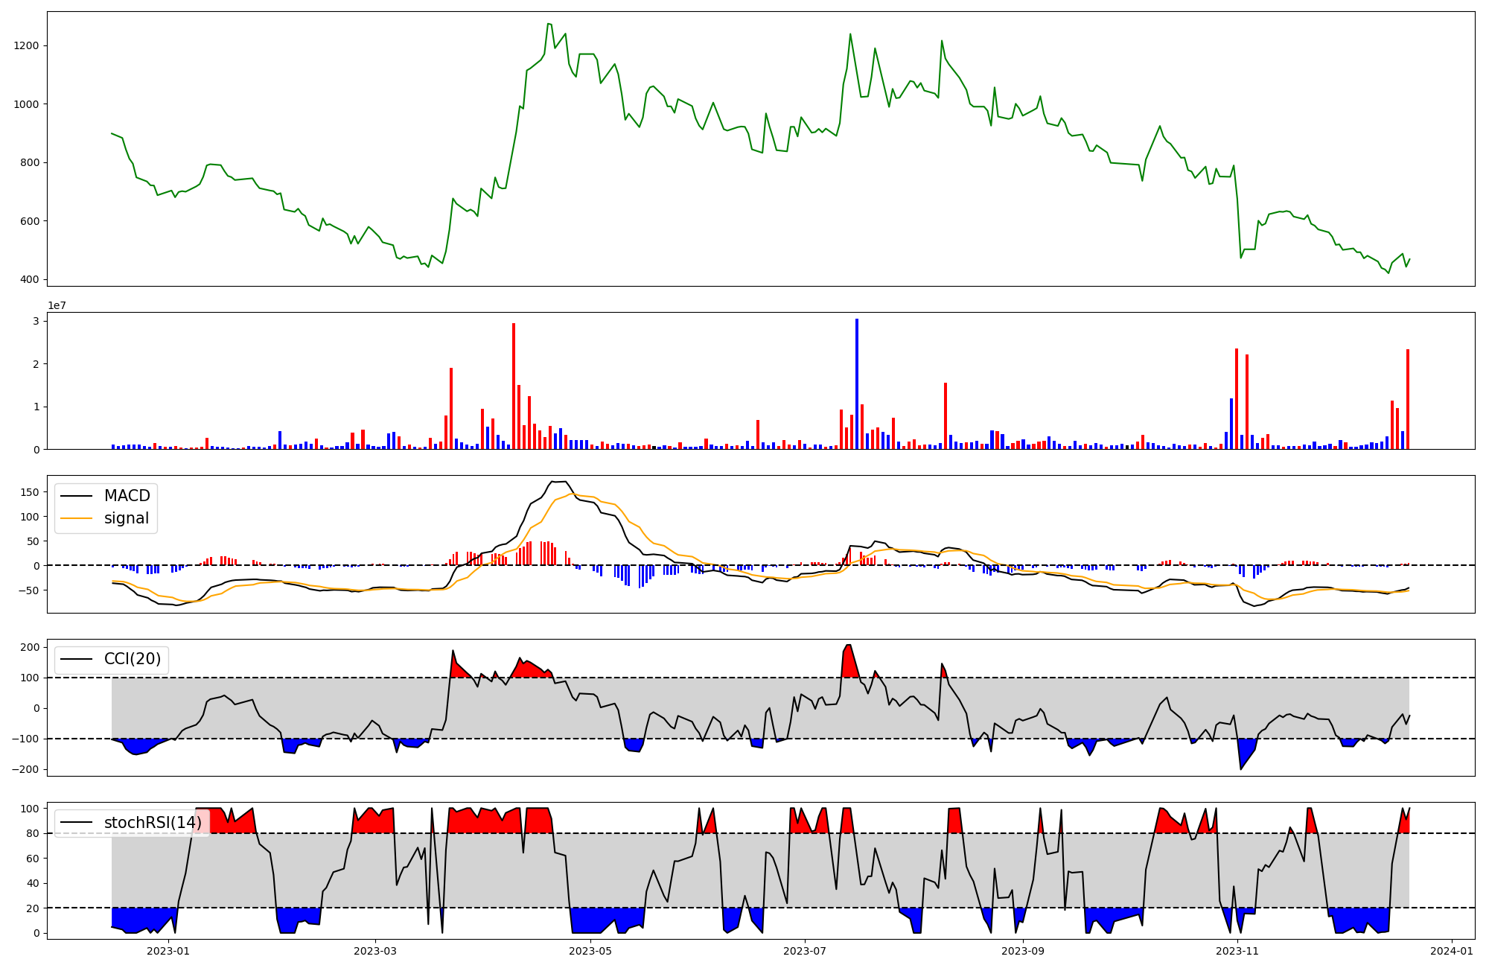Click the MACD legend label
This screenshot has width=1489, height=968.
click(x=127, y=496)
